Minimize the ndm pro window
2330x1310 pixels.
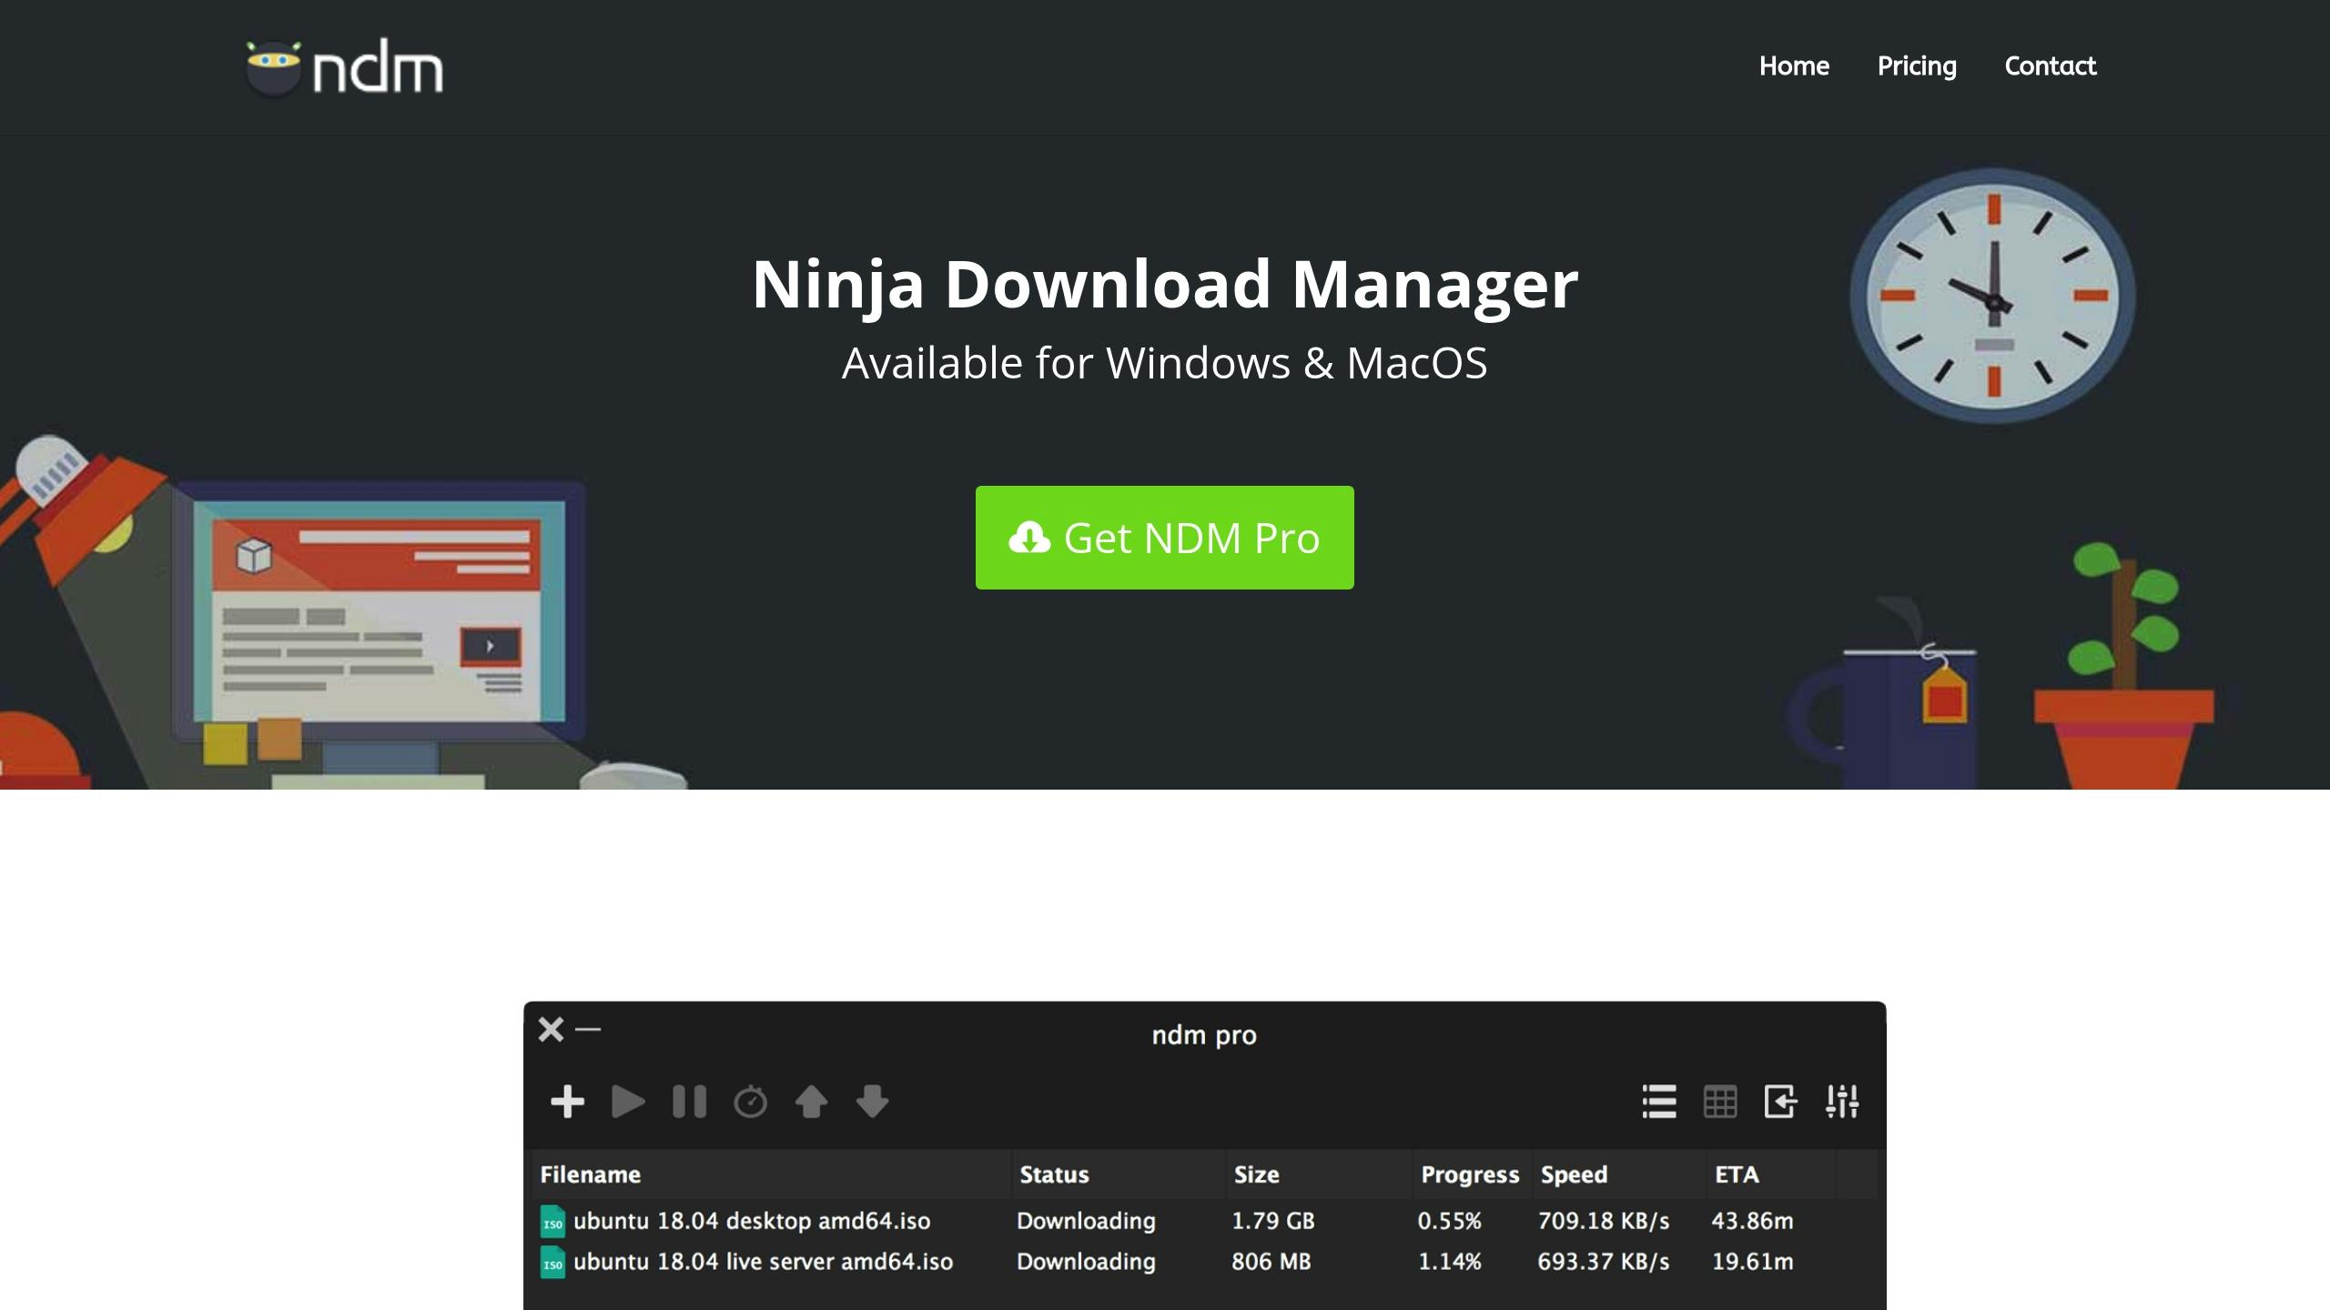(x=589, y=1029)
